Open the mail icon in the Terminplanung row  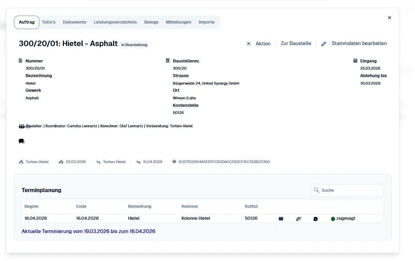tap(281, 218)
